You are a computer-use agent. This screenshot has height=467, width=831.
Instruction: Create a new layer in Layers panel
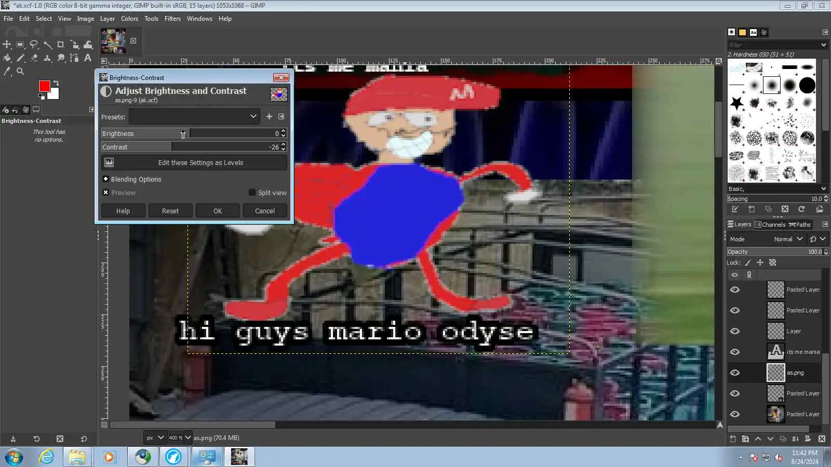tap(733, 439)
